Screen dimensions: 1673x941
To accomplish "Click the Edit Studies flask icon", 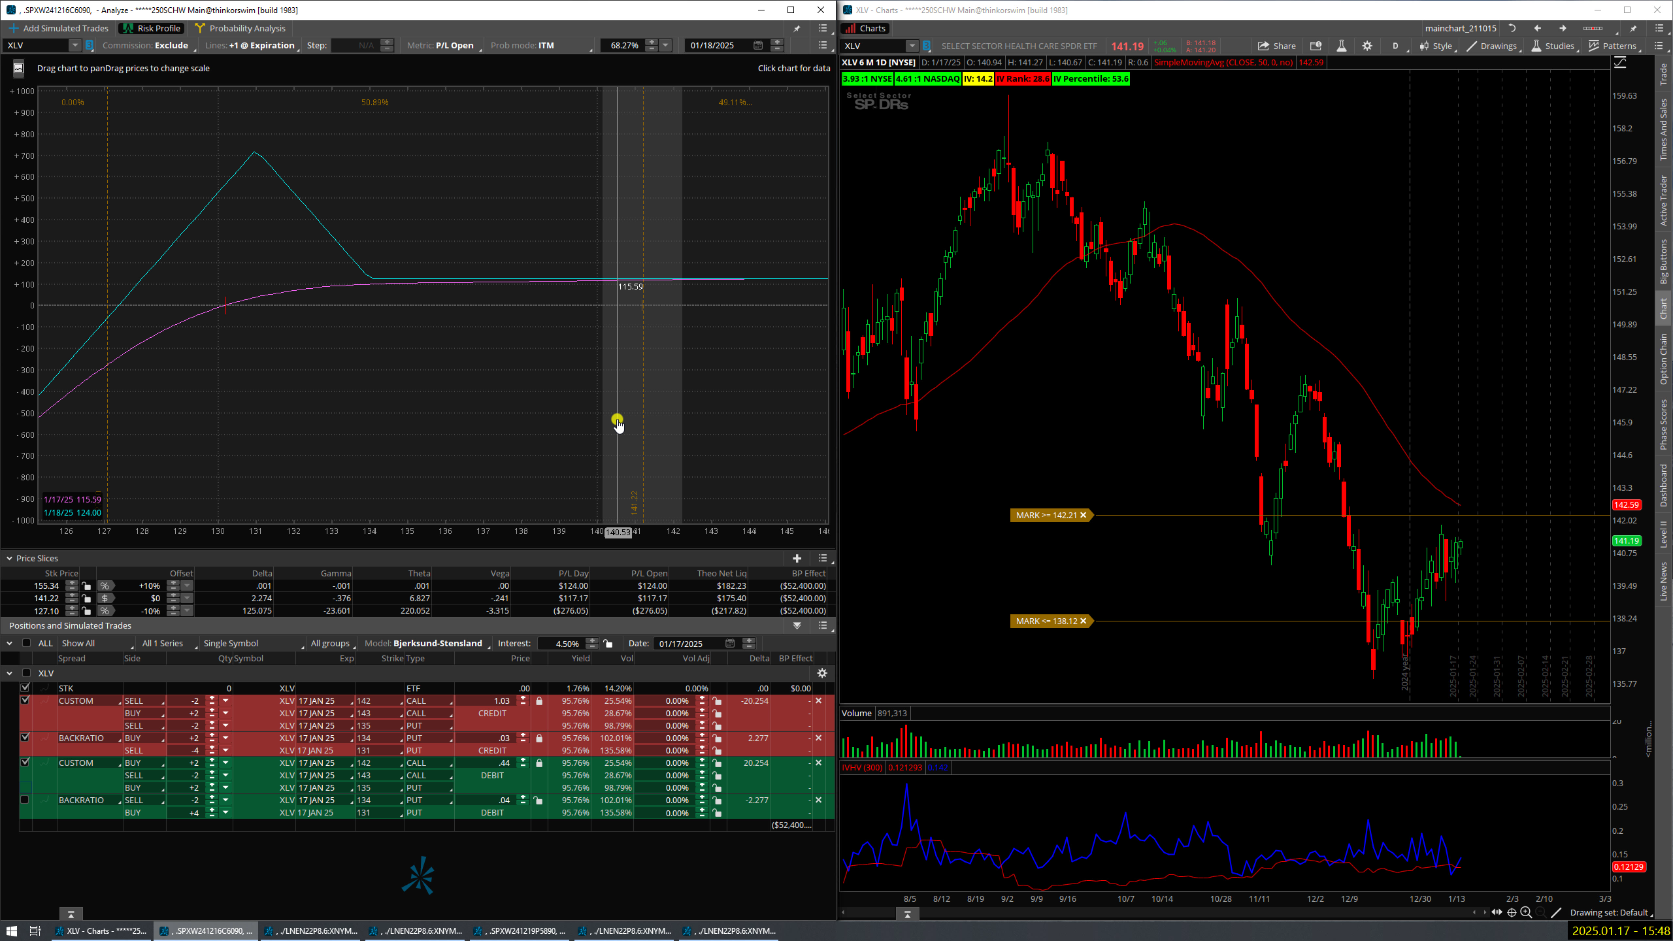I will coord(1341,46).
